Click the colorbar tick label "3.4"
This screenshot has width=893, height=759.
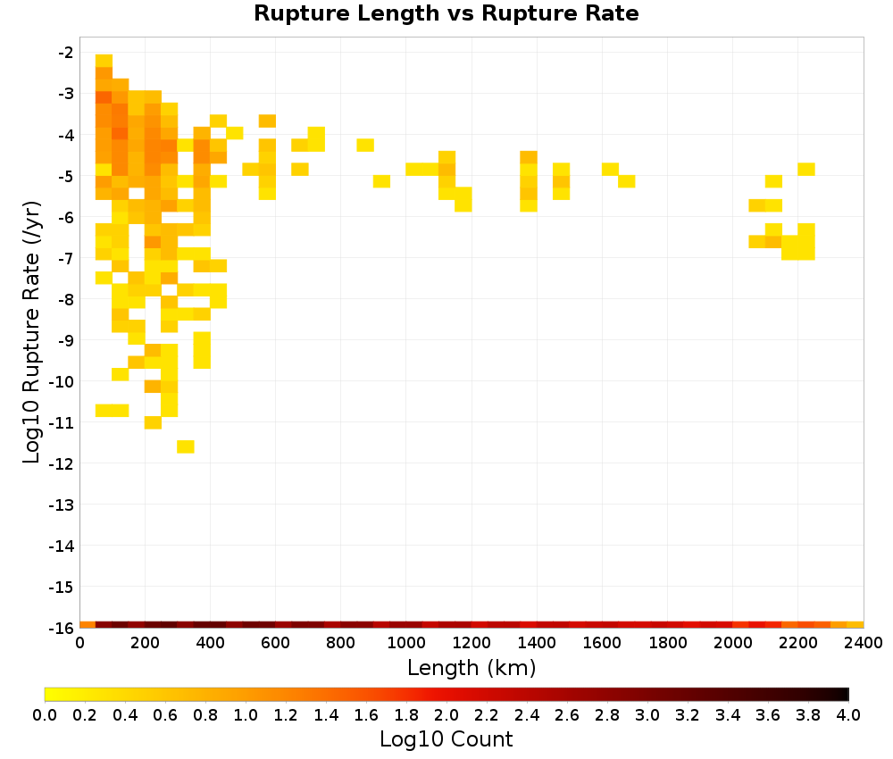728,714
